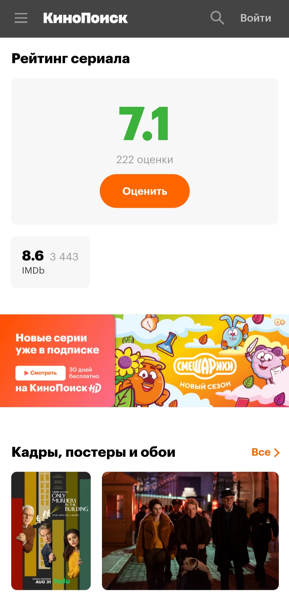Open the Смешарики новый сезон banner
The width and height of the screenshot is (289, 592).
144,361
